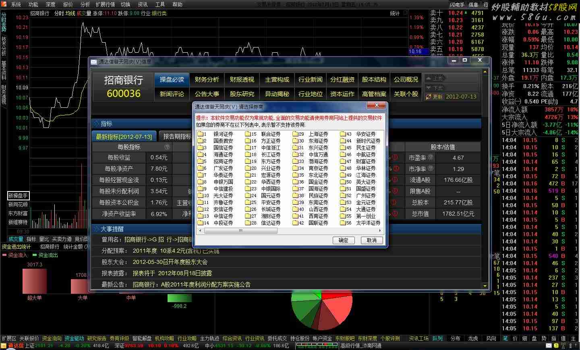Click broker list horizontal scrollbar thumb
Viewport: 580px width, 350px height.
[241, 231]
